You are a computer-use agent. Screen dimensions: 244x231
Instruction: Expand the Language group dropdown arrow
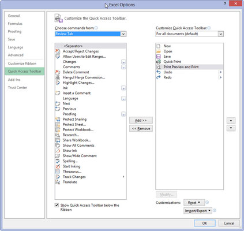pos(123,99)
